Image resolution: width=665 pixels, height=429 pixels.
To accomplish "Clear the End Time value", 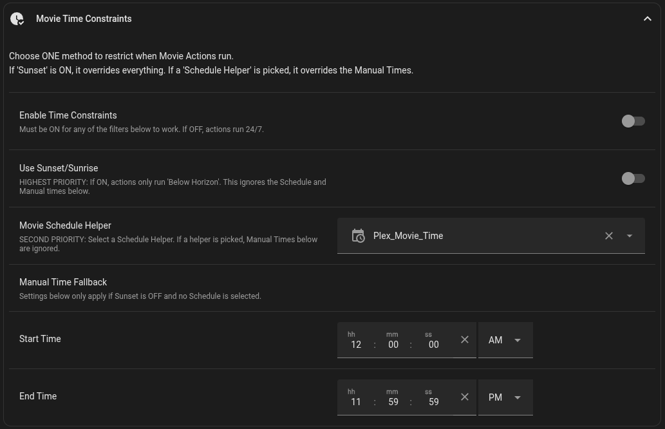I will (x=465, y=397).
